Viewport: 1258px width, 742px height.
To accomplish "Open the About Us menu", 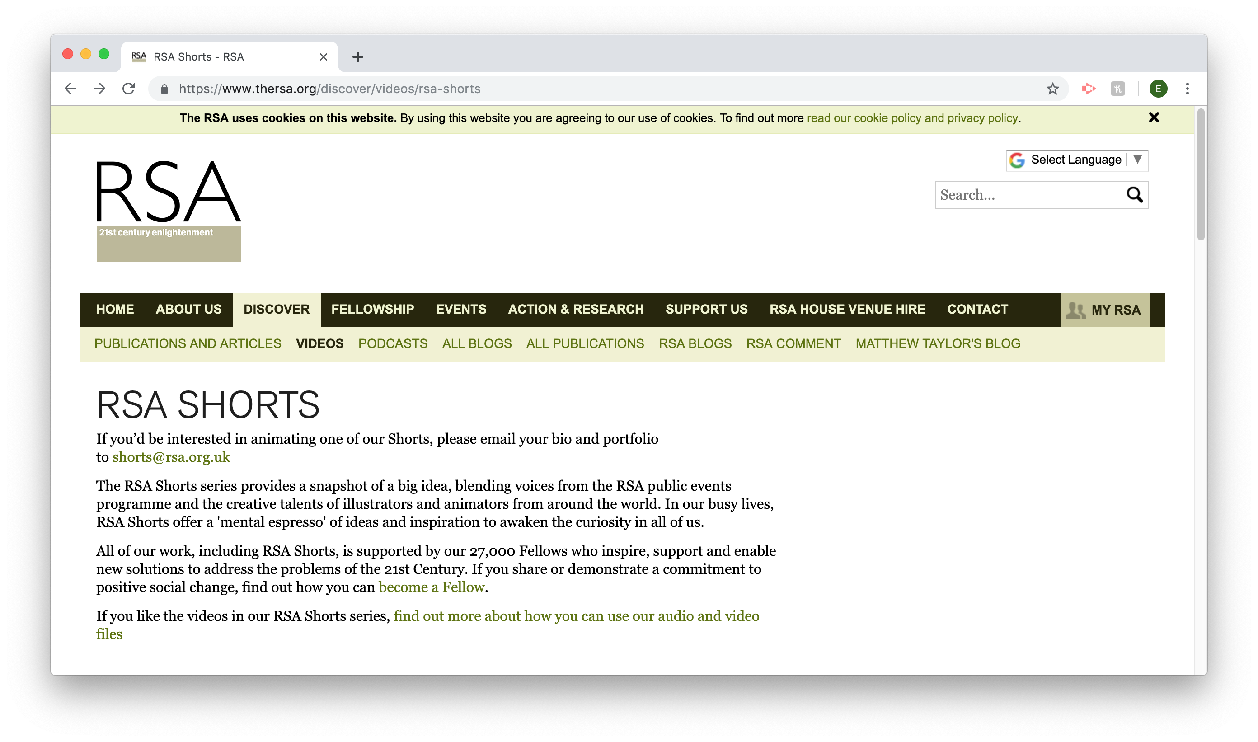I will pos(188,310).
